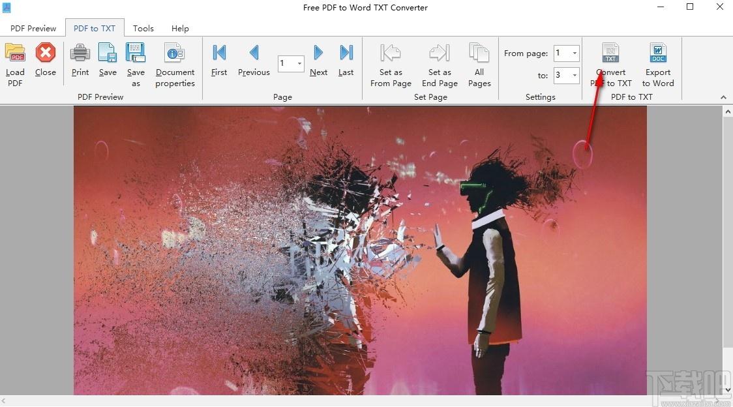Minimize the converter window
733x407 pixels.
point(661,7)
